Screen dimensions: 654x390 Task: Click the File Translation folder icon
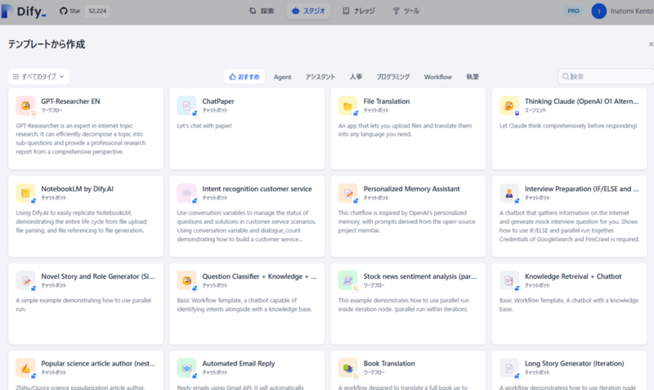pos(347,105)
